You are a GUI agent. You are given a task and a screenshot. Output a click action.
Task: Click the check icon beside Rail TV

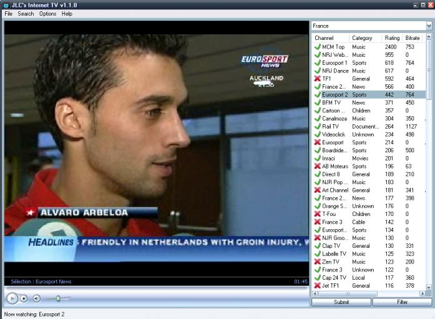tap(318, 126)
